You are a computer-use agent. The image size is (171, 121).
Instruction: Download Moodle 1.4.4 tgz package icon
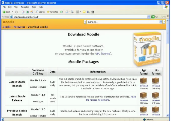pyautogui.click(x=143, y=95)
